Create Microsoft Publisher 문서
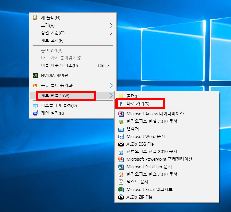Screen dimensions: 231x212 tap(167, 167)
